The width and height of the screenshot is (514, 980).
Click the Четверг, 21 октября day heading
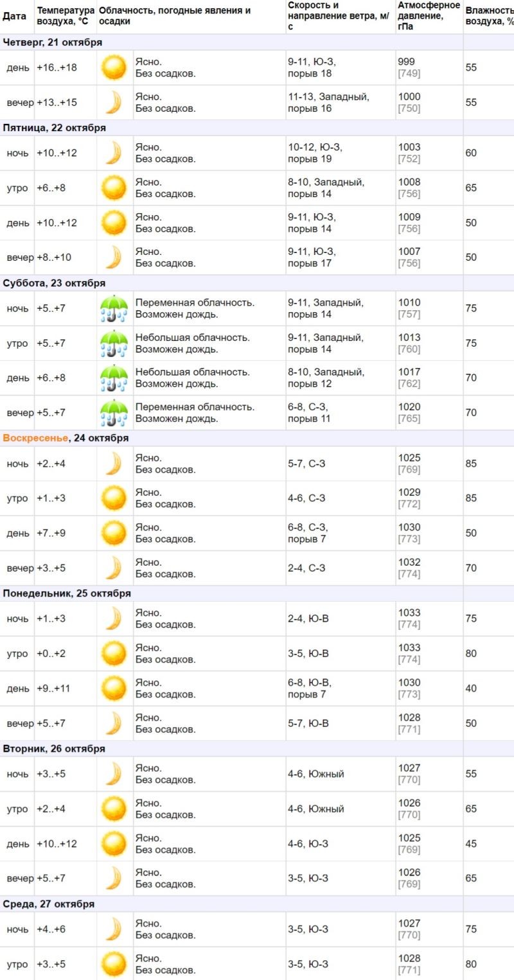click(x=53, y=42)
